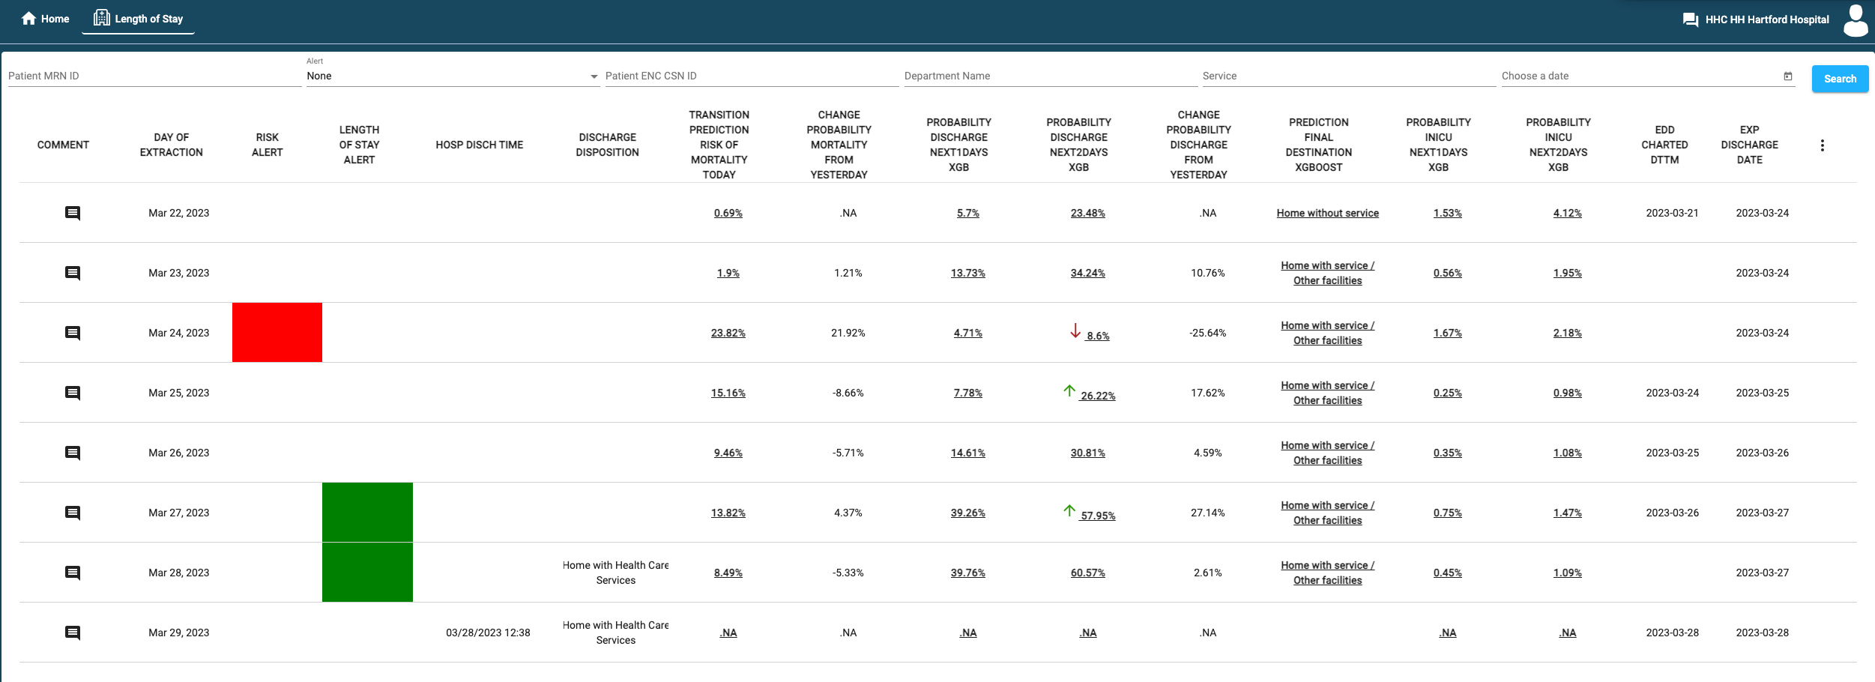The width and height of the screenshot is (1875, 682).
Task: Open Home with service link for Mar 23 row
Action: point(1328,273)
